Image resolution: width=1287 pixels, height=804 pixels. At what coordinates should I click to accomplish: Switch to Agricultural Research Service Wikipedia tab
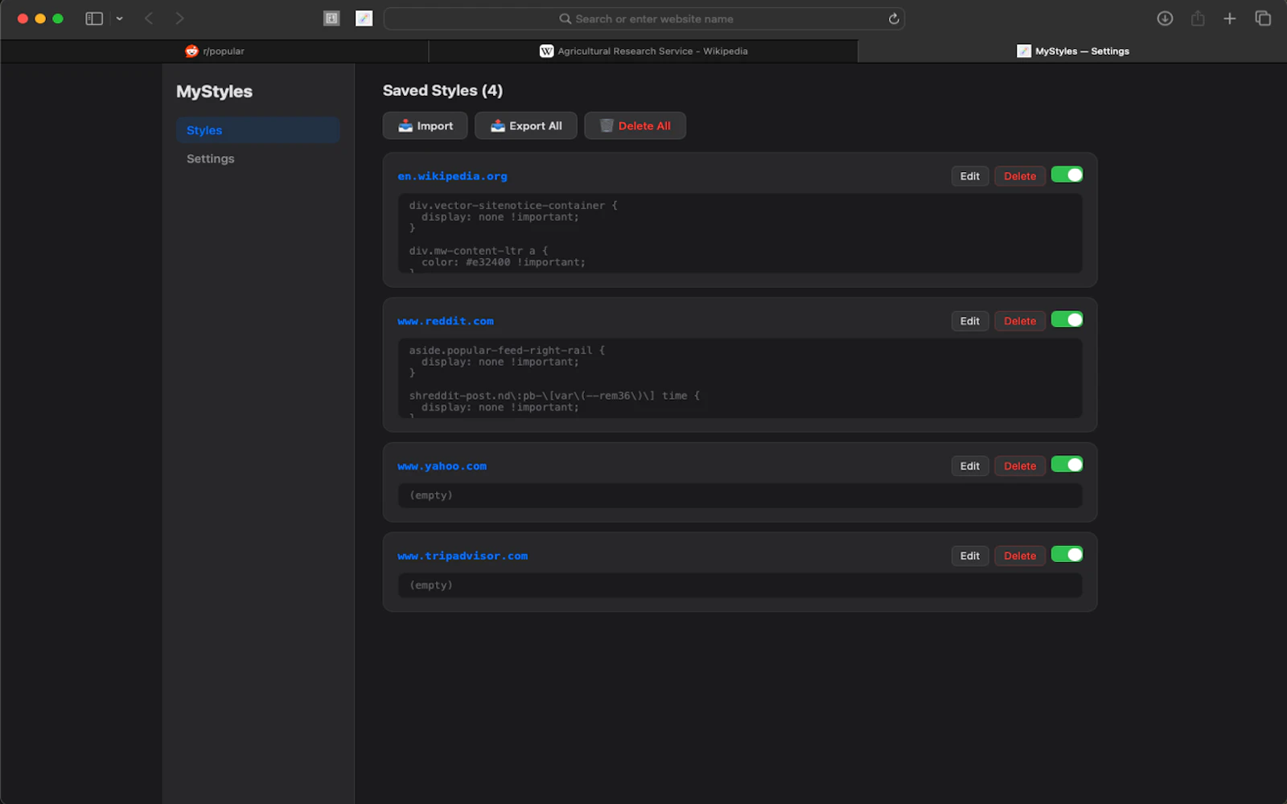click(x=643, y=51)
